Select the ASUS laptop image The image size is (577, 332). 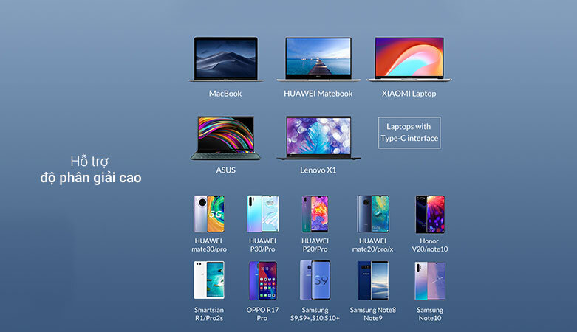coord(225,138)
